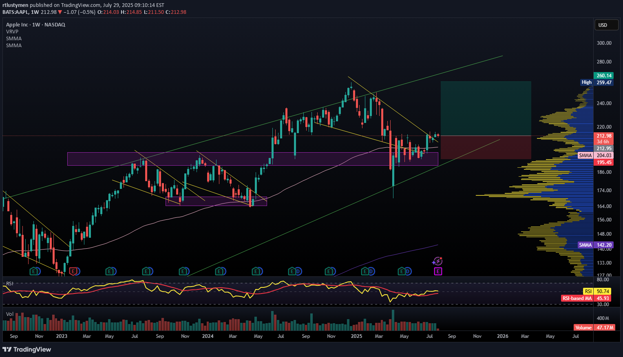Open the purple upcoming earnings marker

coord(438,271)
